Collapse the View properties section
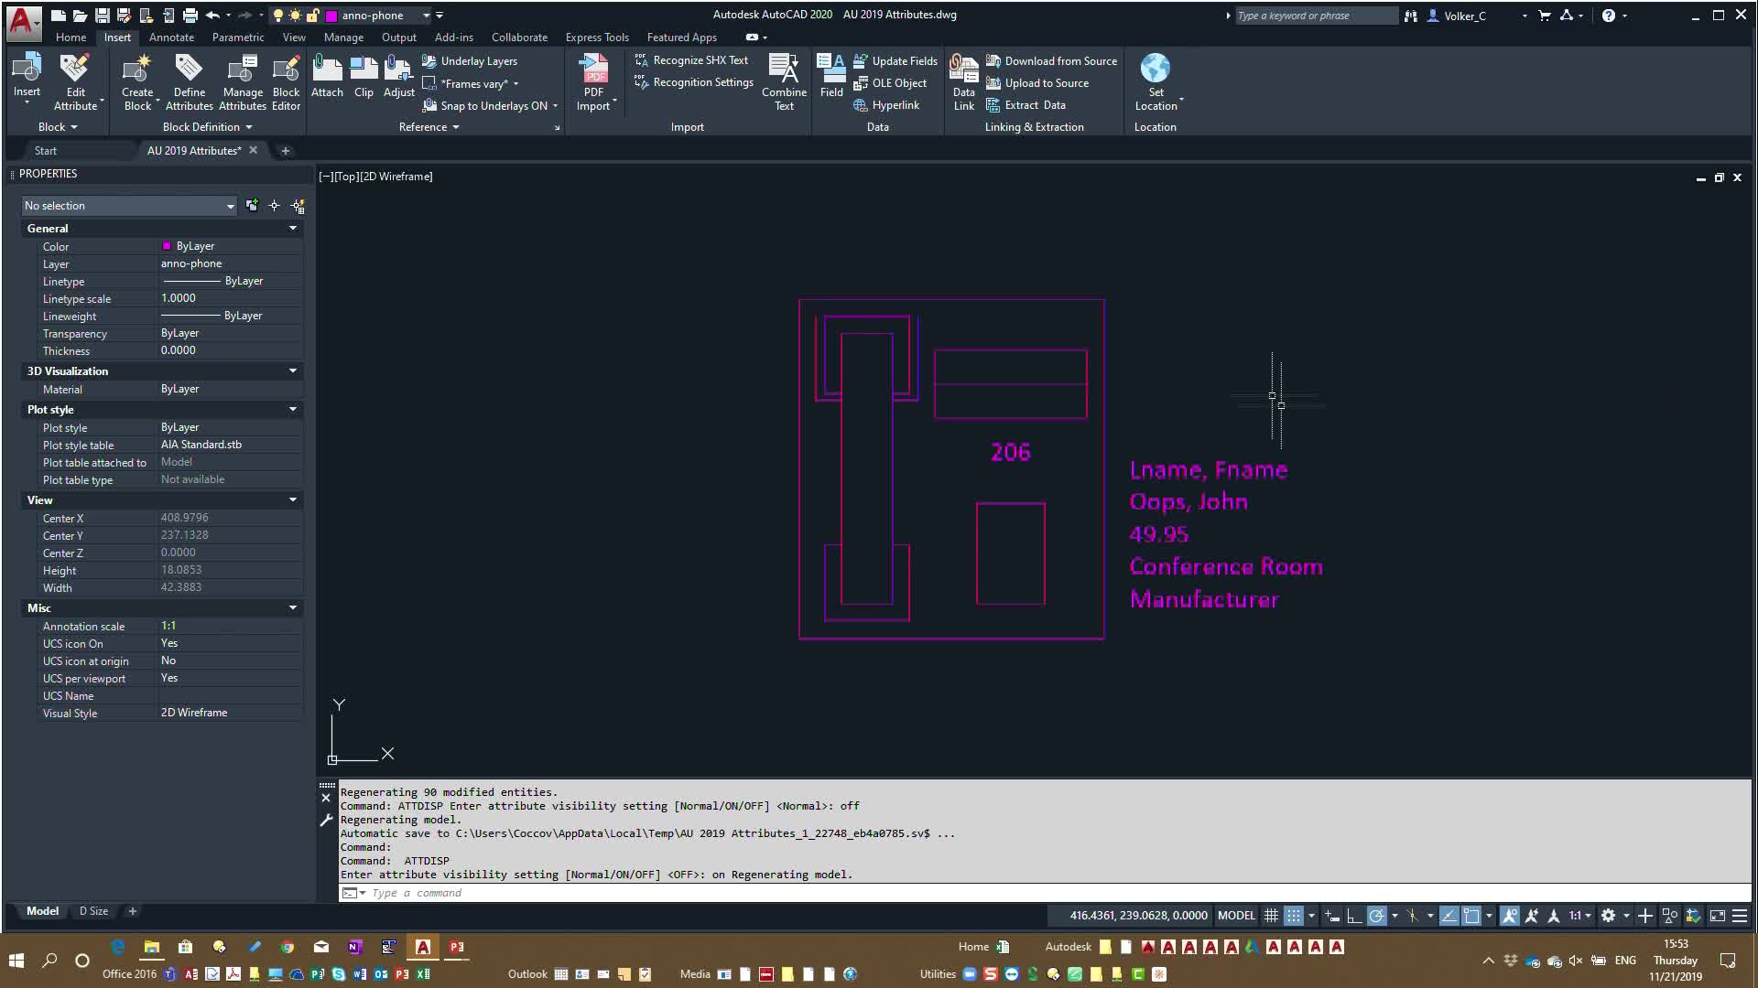This screenshot has width=1758, height=988. 293,500
